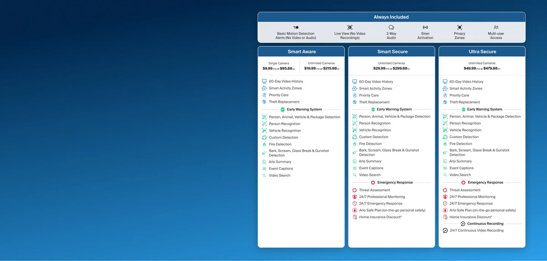This screenshot has width=547, height=261.
Task: Click Priority Care icon in Smart Aware
Action: click(x=264, y=95)
